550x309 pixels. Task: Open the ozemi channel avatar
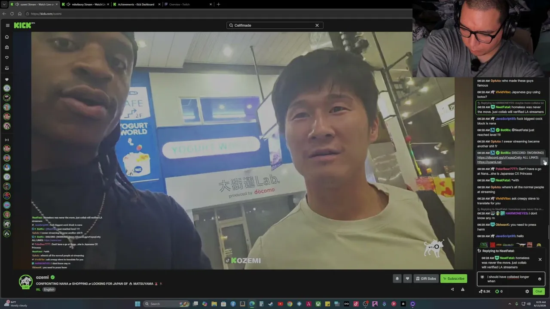(26, 282)
